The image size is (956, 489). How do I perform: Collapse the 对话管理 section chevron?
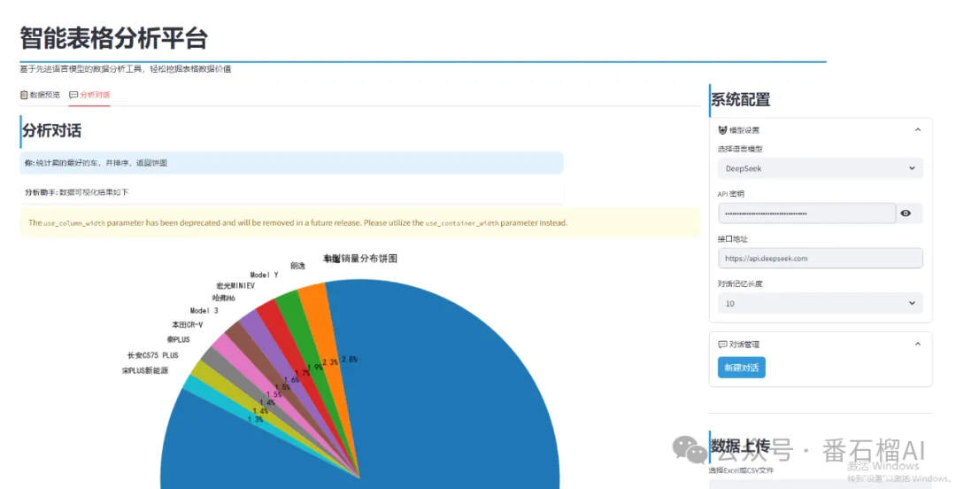[x=918, y=345]
